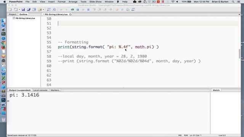The height and width of the screenshot is (137, 244).
Task: Select the Outline tab
Action: coord(23,14)
